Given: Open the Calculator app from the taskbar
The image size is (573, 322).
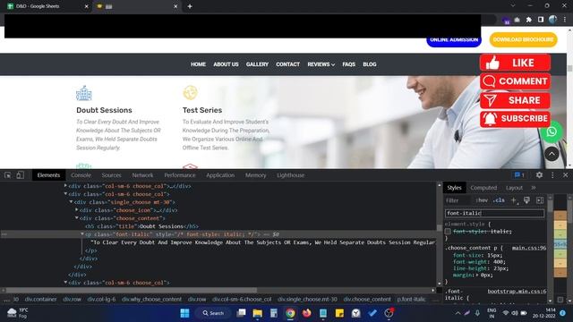Looking at the screenshot, I should (x=274, y=313).
